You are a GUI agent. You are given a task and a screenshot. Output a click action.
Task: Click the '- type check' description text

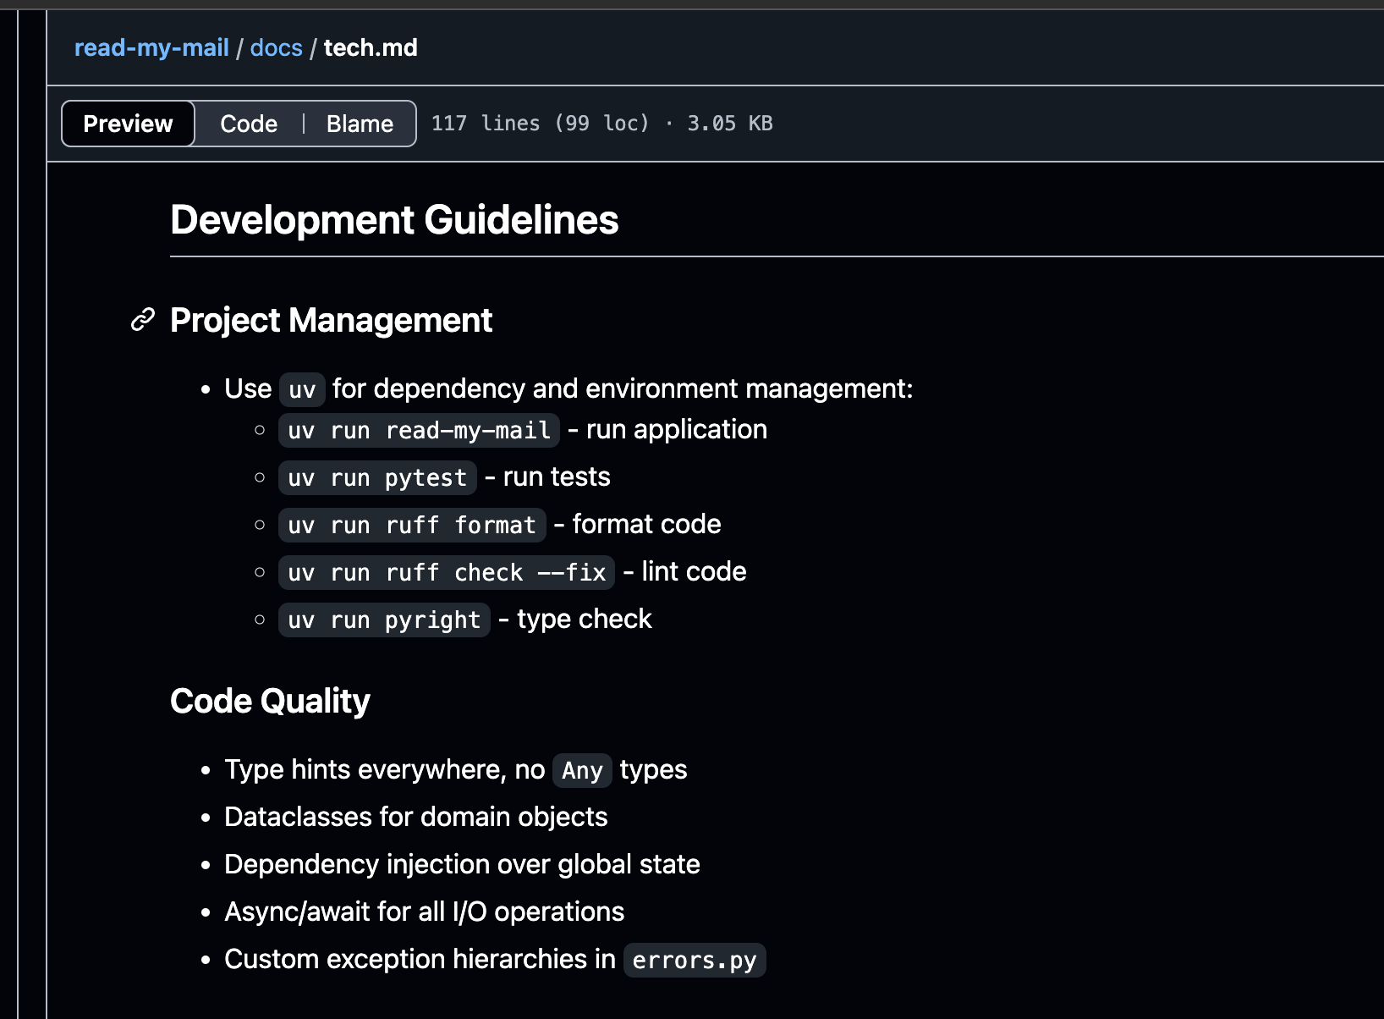(x=575, y=620)
